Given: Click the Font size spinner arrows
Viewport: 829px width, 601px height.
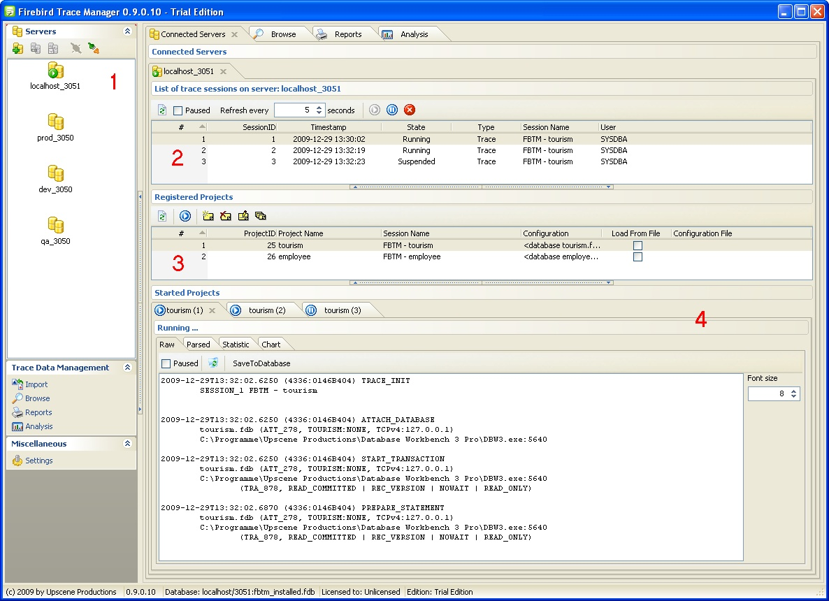Looking at the screenshot, I should coord(793,393).
